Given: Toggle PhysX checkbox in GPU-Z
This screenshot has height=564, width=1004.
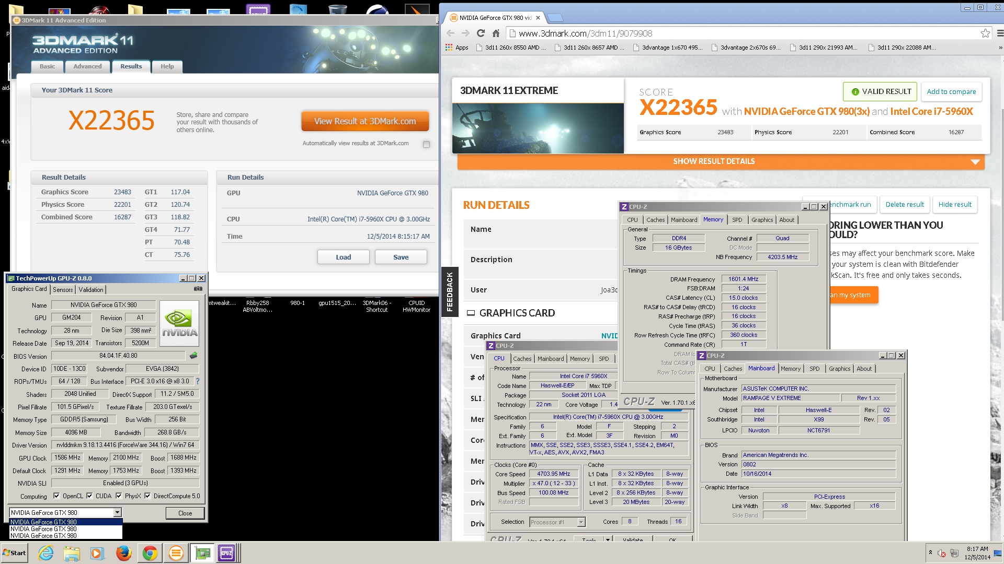Looking at the screenshot, I should tap(119, 496).
